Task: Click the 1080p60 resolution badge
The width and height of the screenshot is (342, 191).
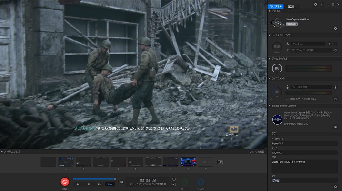Action: (x=292, y=24)
